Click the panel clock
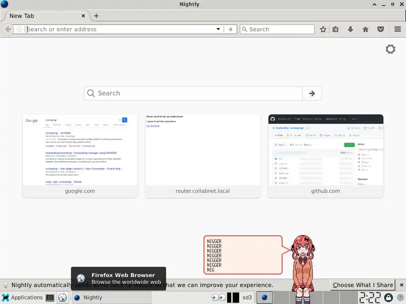This screenshot has width=406, height=304. point(370,298)
